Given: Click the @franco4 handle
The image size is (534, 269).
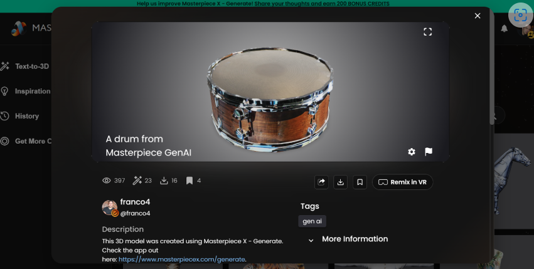Looking at the screenshot, I should (135, 213).
